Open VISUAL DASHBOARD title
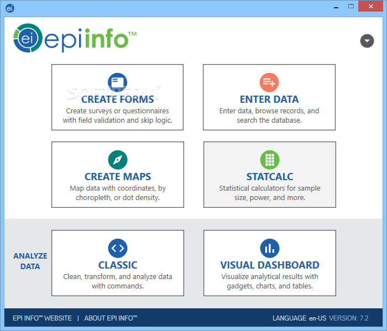 (x=270, y=265)
